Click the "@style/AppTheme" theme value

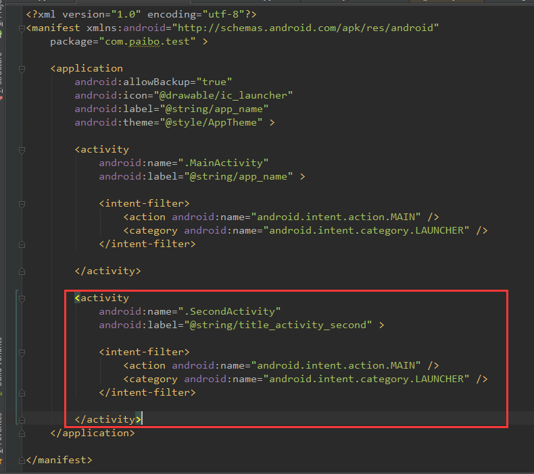tap(211, 122)
